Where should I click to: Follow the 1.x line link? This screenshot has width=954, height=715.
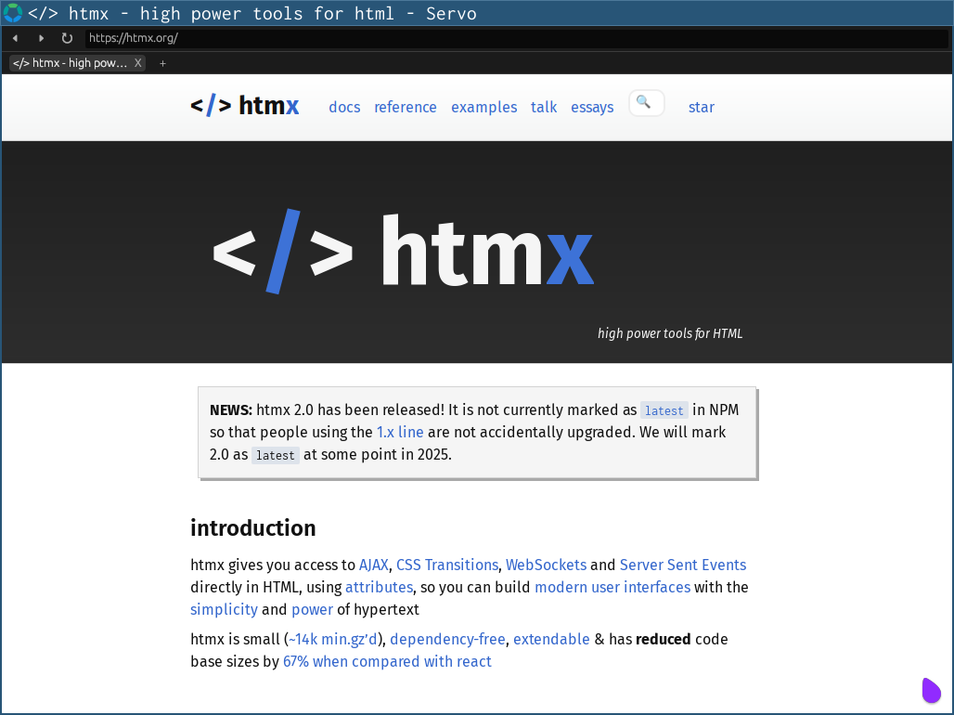400,432
